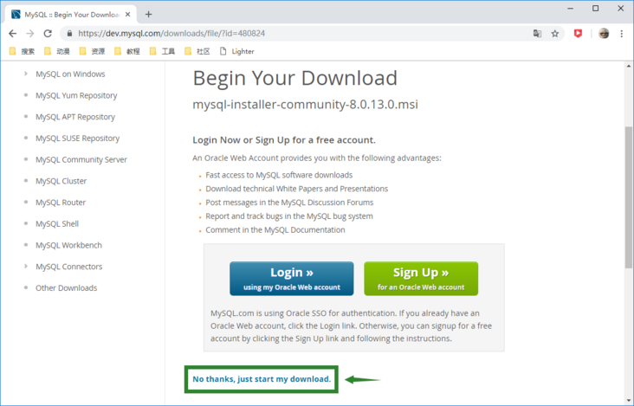This screenshot has height=406, width=634.
Task: Open the 社区 bookmarks folder
Action: pos(197,51)
